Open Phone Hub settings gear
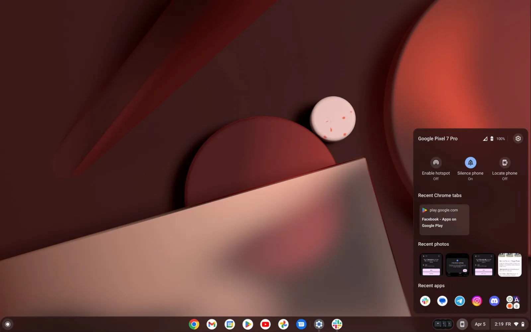 click(x=518, y=139)
